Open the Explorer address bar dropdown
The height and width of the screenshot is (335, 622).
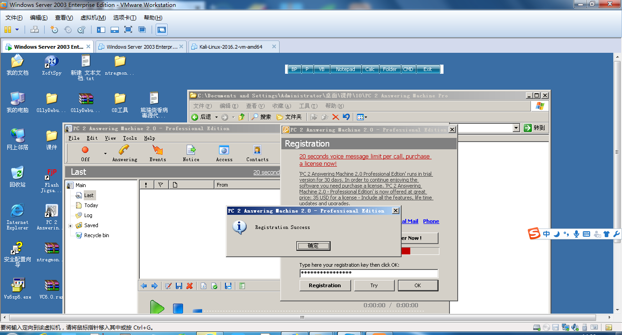[x=516, y=128]
